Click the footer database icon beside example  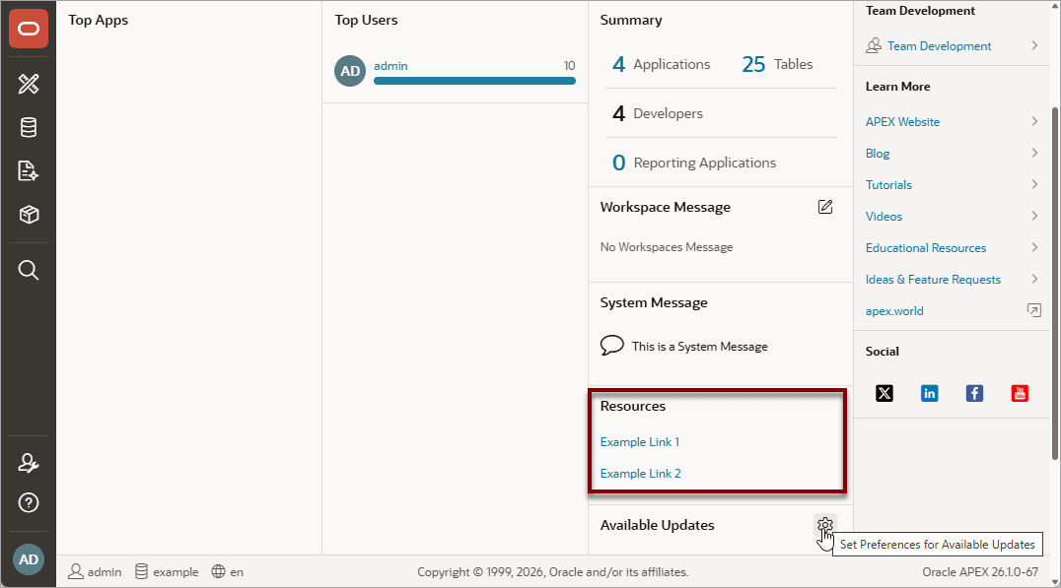click(x=141, y=572)
